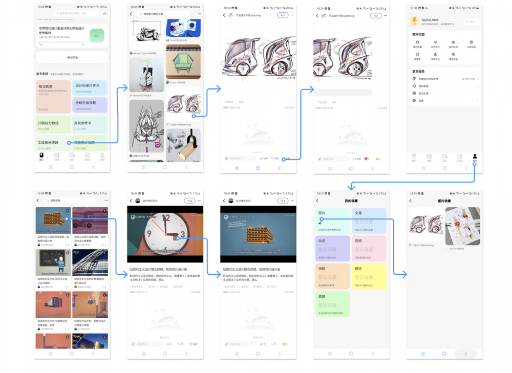This screenshot has width=512, height=373.
Task: Expand the 意见反馈 row chevron
Action: point(477,93)
